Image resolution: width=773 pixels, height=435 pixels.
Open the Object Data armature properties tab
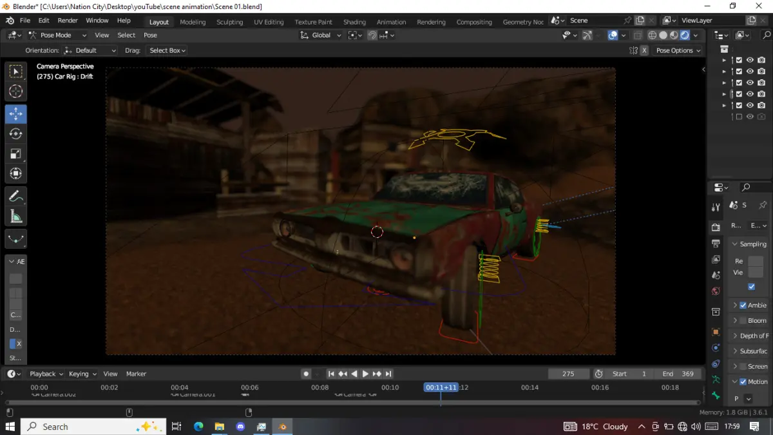716,380
